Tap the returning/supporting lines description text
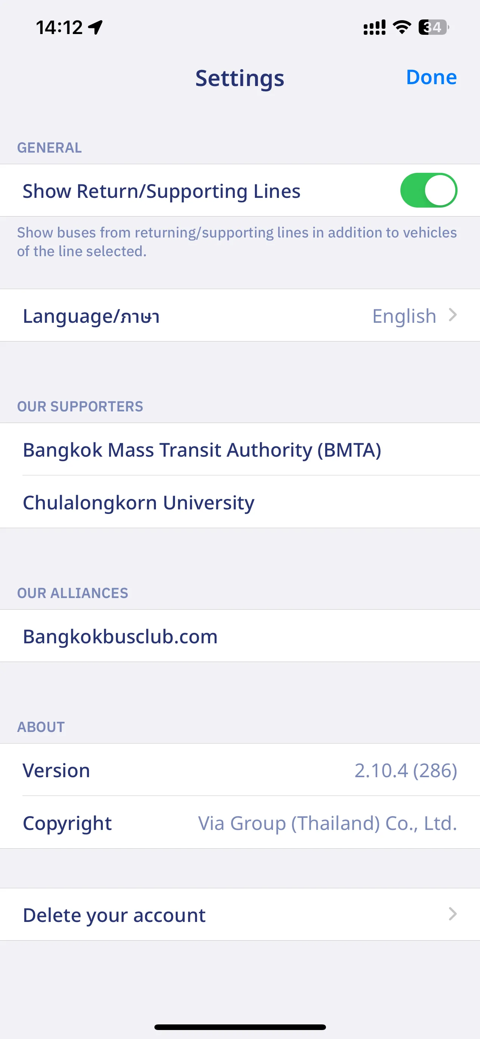Viewport: 480px width, 1039px height. pyautogui.click(x=237, y=242)
